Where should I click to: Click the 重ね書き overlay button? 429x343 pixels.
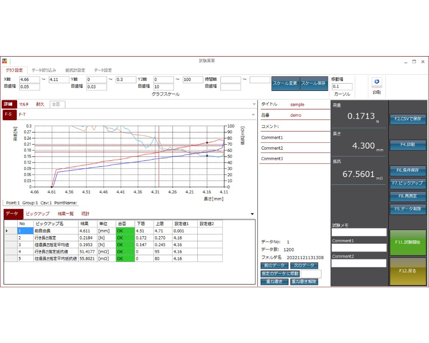(x=275, y=281)
